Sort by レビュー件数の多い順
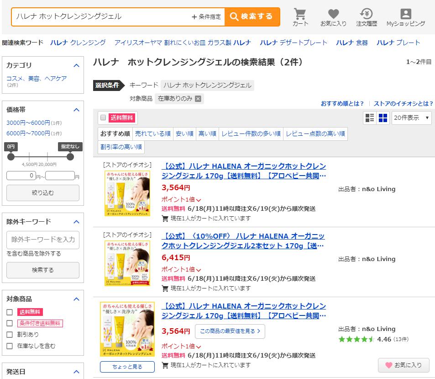This screenshot has width=435, height=379. click(251, 134)
